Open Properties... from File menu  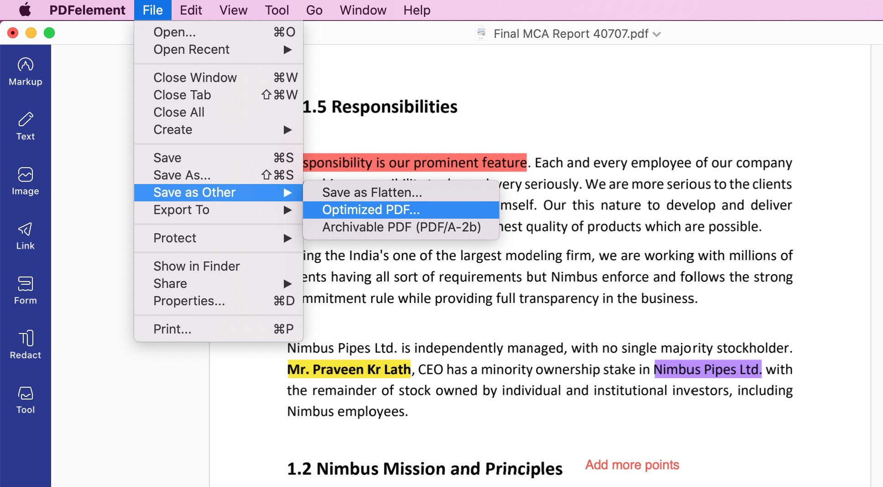219,301
